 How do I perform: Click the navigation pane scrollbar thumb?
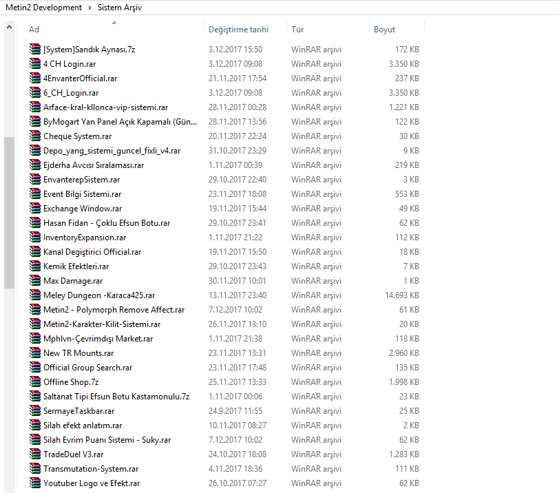click(9, 213)
